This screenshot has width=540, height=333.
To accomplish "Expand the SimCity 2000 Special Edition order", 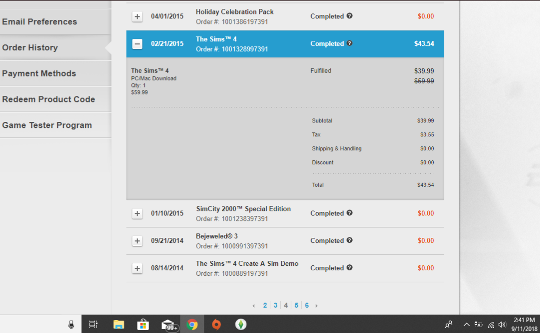I will pyautogui.click(x=137, y=214).
